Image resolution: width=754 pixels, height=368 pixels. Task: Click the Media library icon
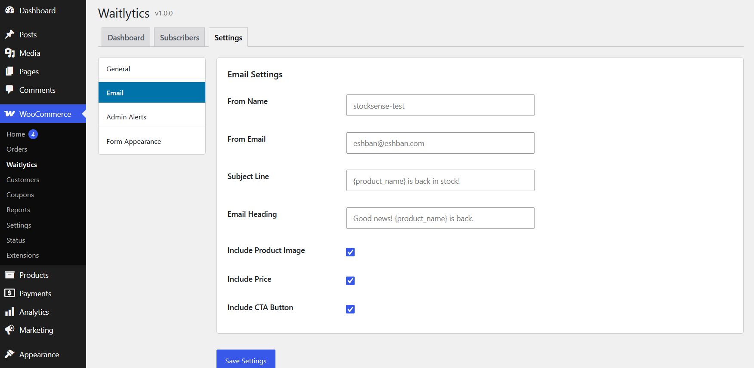coord(9,53)
